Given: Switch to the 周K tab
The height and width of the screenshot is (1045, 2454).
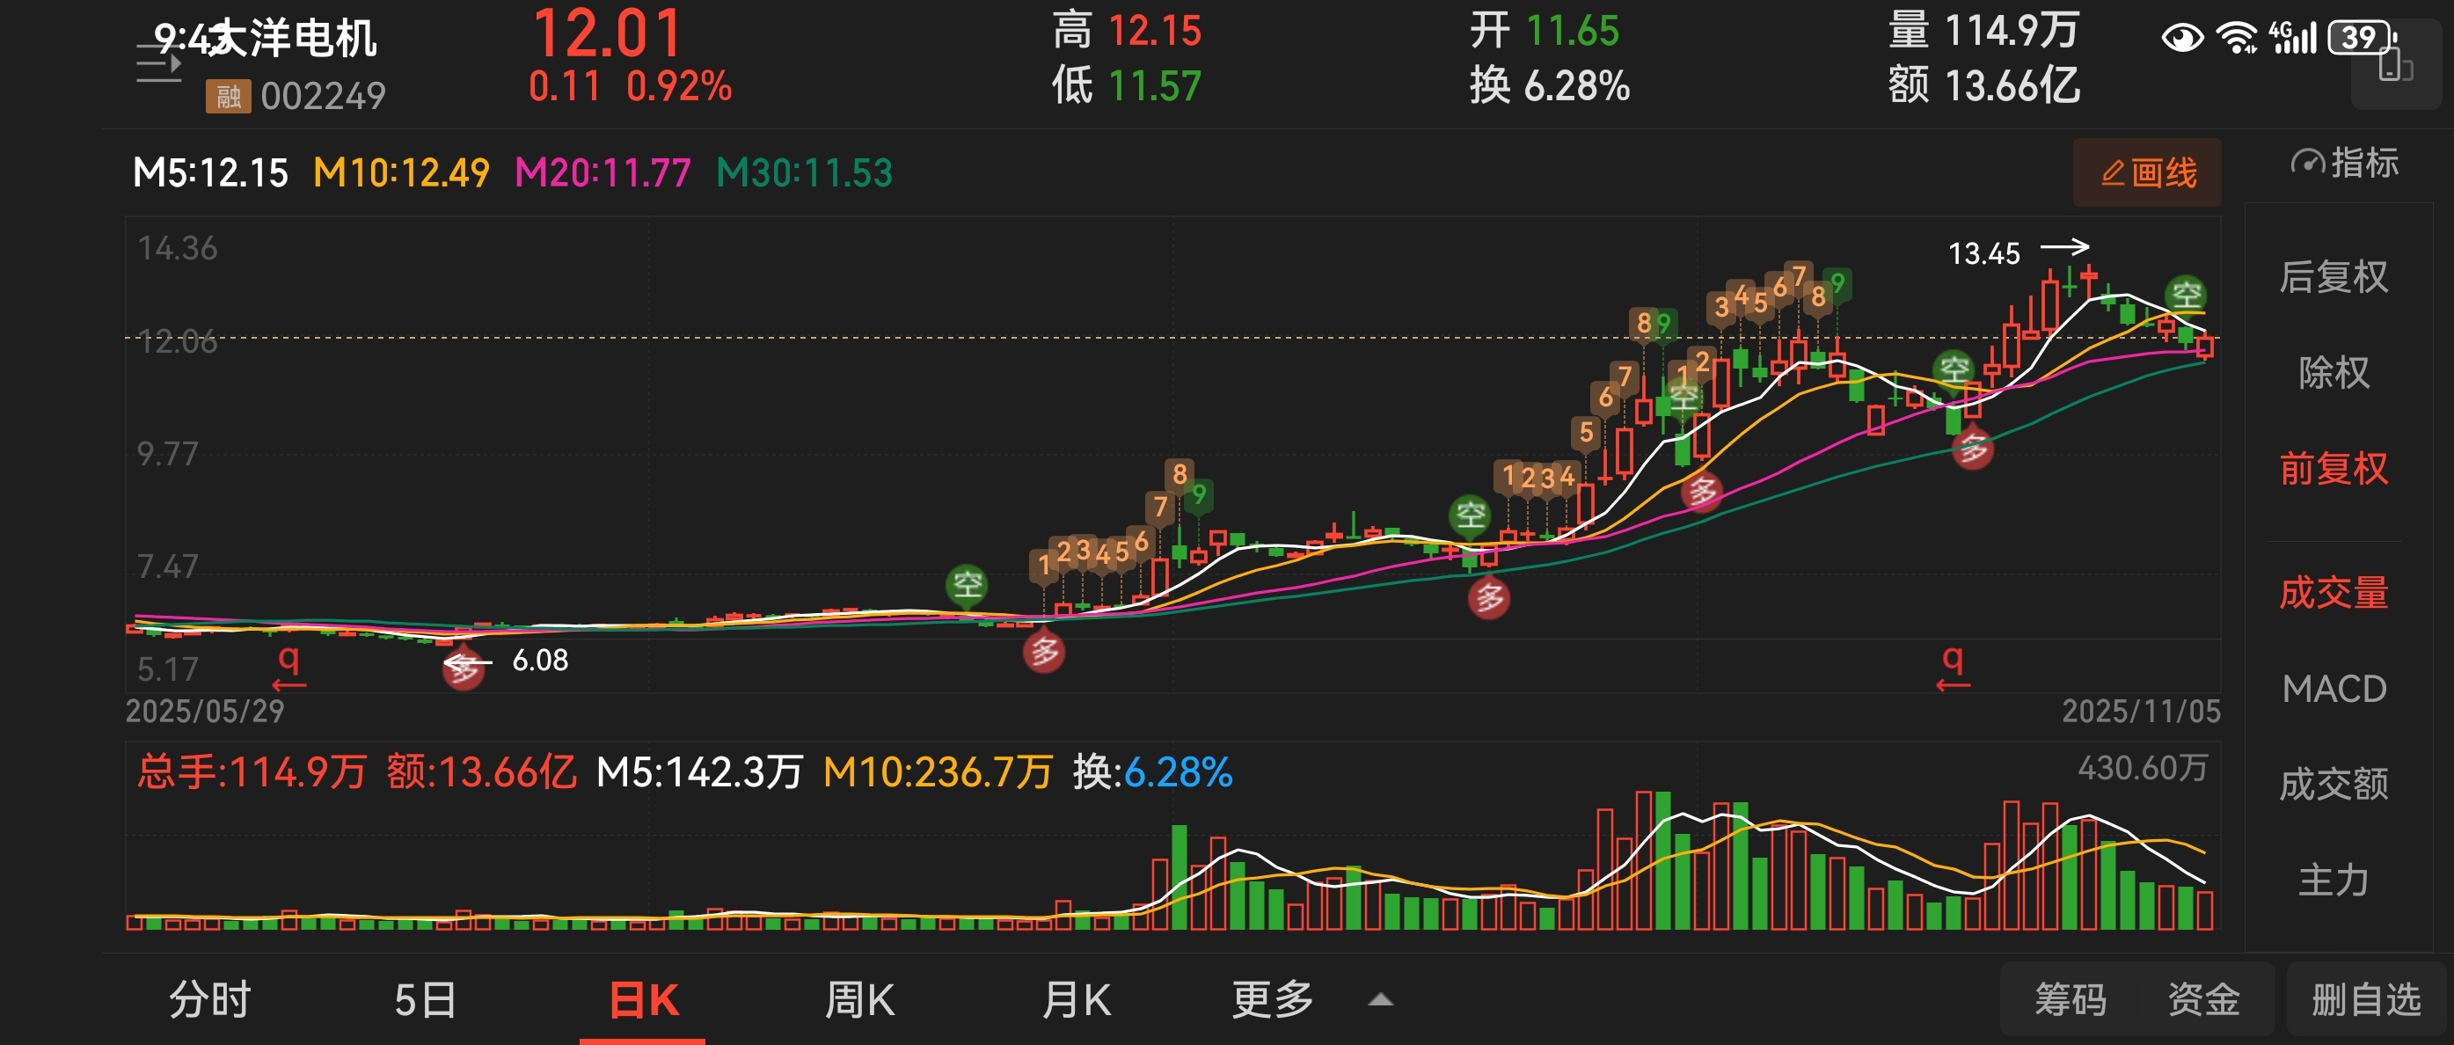Looking at the screenshot, I should click(x=859, y=1000).
